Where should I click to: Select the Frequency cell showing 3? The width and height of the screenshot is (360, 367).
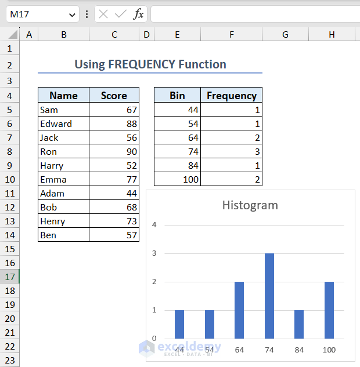pos(232,151)
